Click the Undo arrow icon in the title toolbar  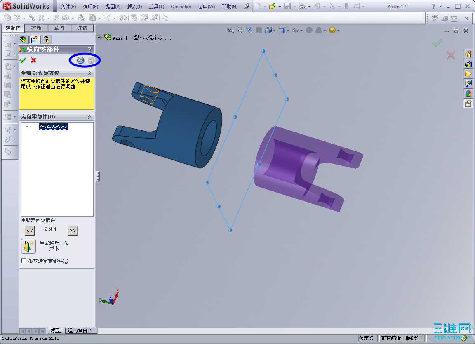pos(317,6)
